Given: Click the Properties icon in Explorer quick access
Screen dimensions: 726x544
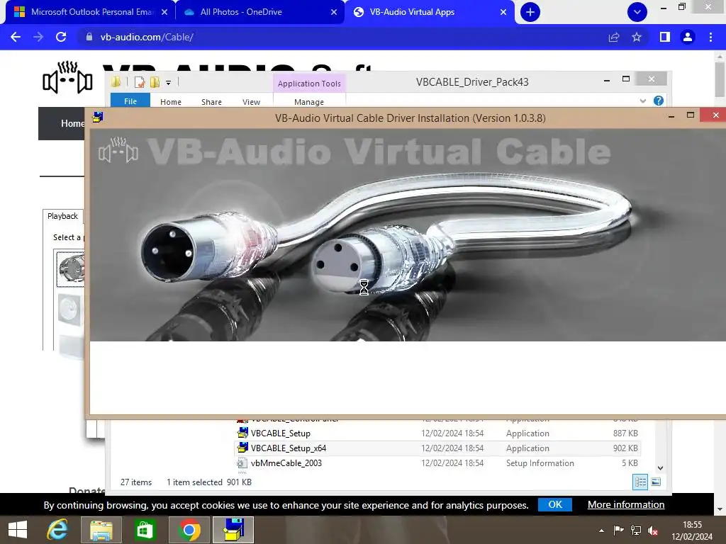Looking at the screenshot, I should click(140, 82).
